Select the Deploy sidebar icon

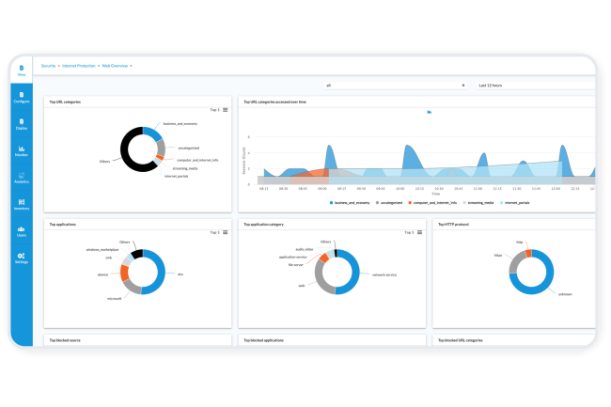click(21, 122)
